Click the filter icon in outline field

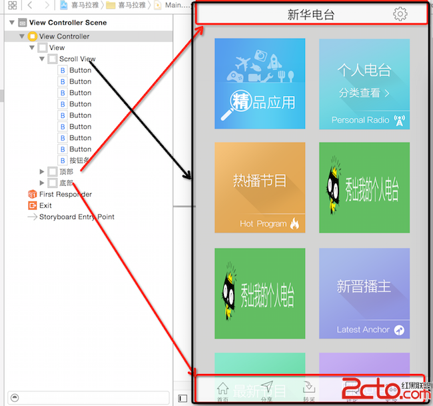pos(15,398)
